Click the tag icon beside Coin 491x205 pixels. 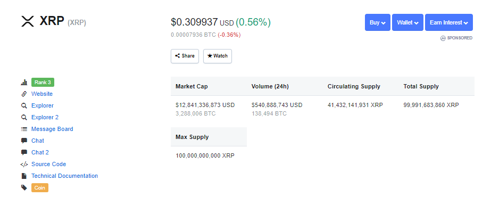(x=24, y=187)
